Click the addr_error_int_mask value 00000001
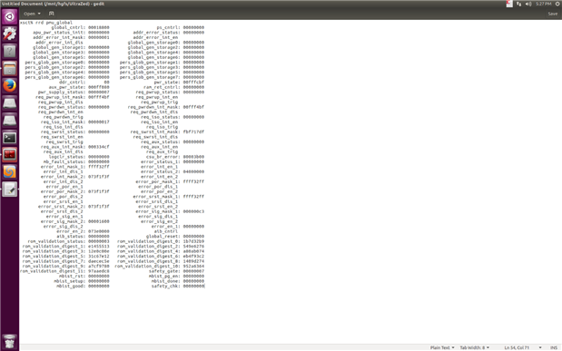The width and height of the screenshot is (562, 351). (99, 37)
